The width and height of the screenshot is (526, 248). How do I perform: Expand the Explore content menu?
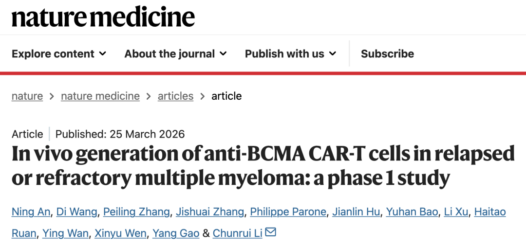pos(59,54)
